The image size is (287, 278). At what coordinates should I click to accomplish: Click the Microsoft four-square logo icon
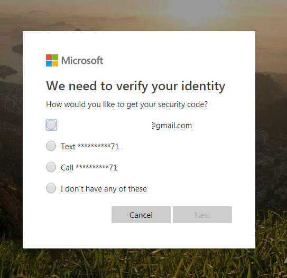[x=52, y=60]
